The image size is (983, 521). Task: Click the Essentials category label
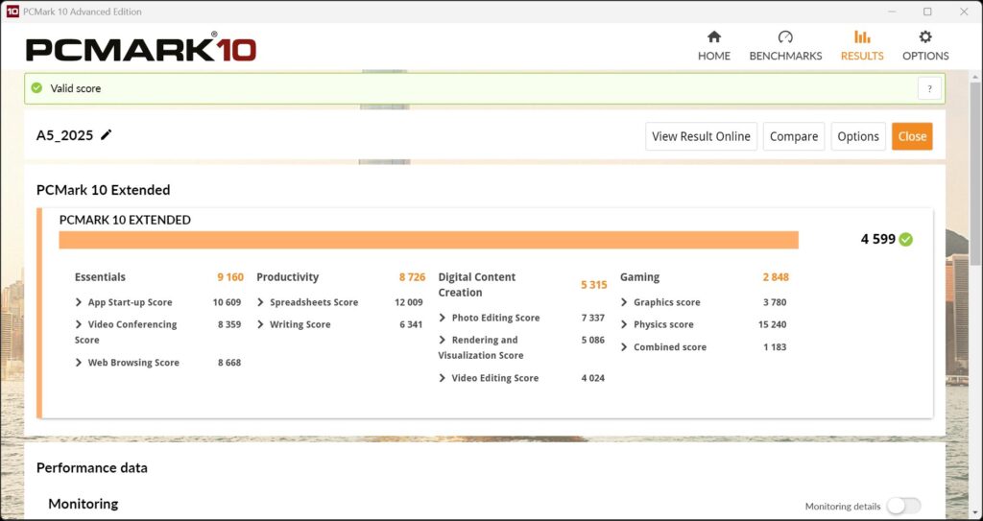100,277
